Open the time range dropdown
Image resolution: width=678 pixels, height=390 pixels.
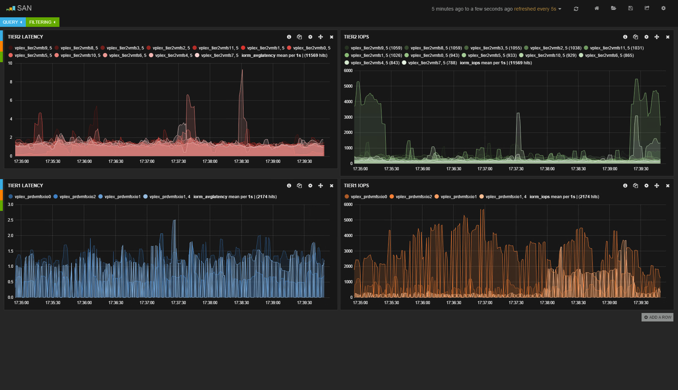[496, 9]
